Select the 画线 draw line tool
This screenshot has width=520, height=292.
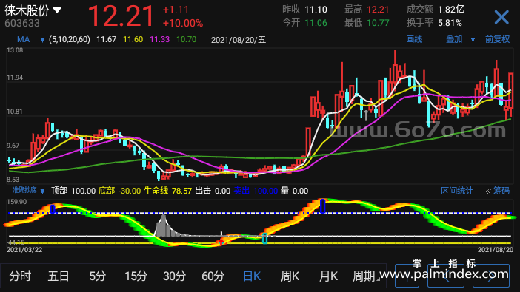[414, 39]
